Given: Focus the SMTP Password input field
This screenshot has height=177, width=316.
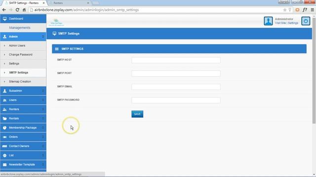Looking at the screenshot, I should click(176, 100).
